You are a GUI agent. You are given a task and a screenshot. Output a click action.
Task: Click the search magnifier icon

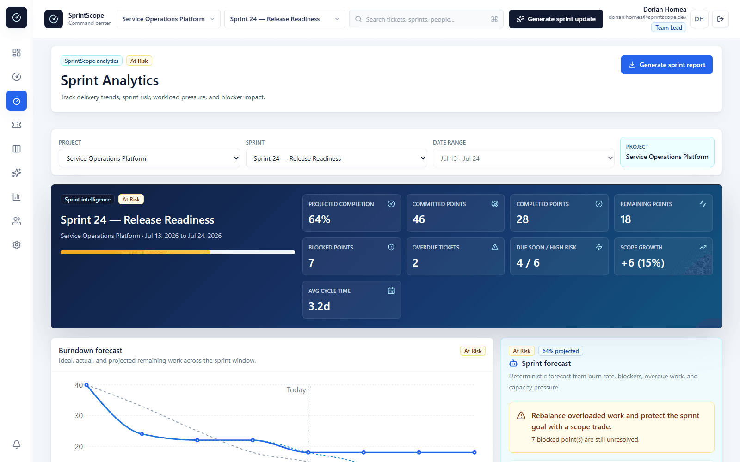point(358,19)
